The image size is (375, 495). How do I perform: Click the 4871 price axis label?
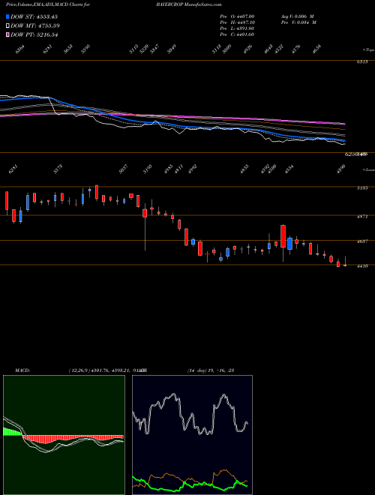tap(362, 217)
